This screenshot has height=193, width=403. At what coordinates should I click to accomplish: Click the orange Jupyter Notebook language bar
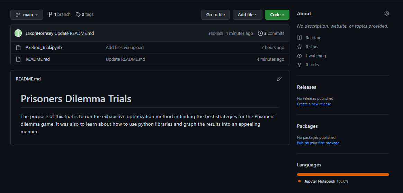(x=343, y=174)
